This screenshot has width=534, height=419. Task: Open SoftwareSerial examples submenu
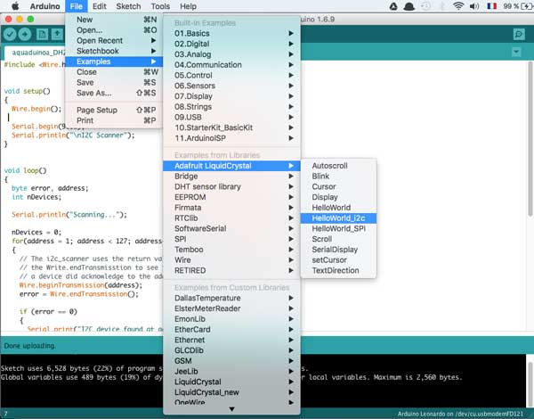(231, 228)
